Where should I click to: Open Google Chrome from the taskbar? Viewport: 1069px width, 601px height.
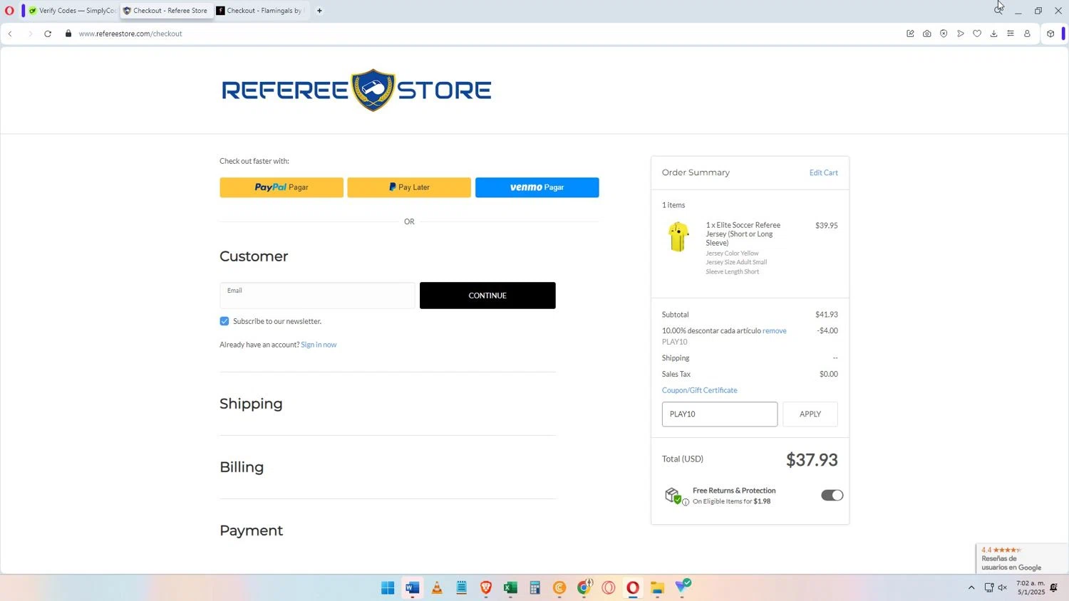584,587
